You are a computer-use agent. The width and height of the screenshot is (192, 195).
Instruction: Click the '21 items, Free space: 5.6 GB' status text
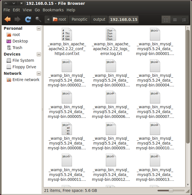(71, 190)
